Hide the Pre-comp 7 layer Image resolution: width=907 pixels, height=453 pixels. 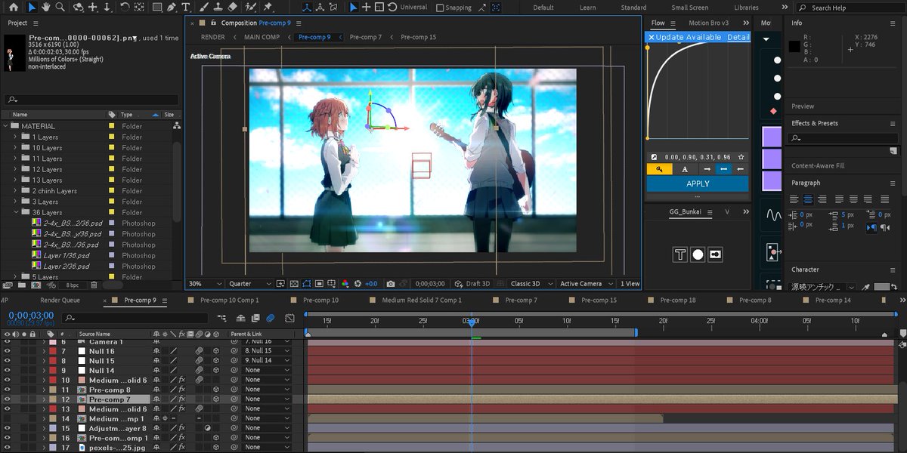click(8, 399)
